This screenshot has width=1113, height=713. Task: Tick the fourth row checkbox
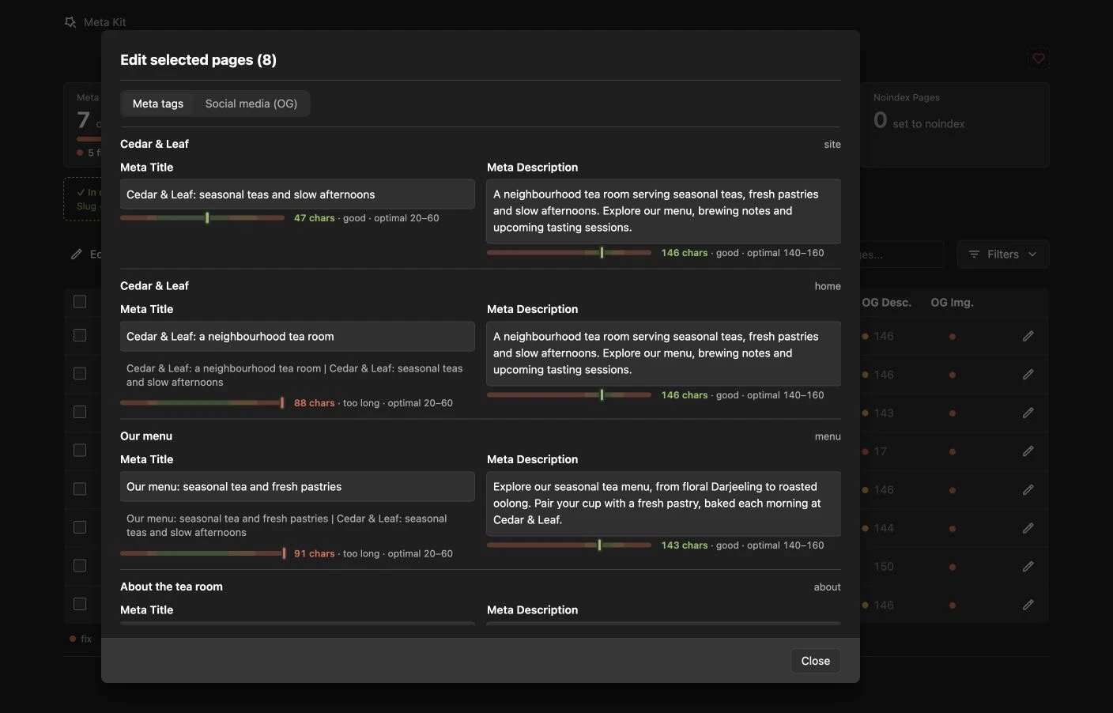pos(80,450)
